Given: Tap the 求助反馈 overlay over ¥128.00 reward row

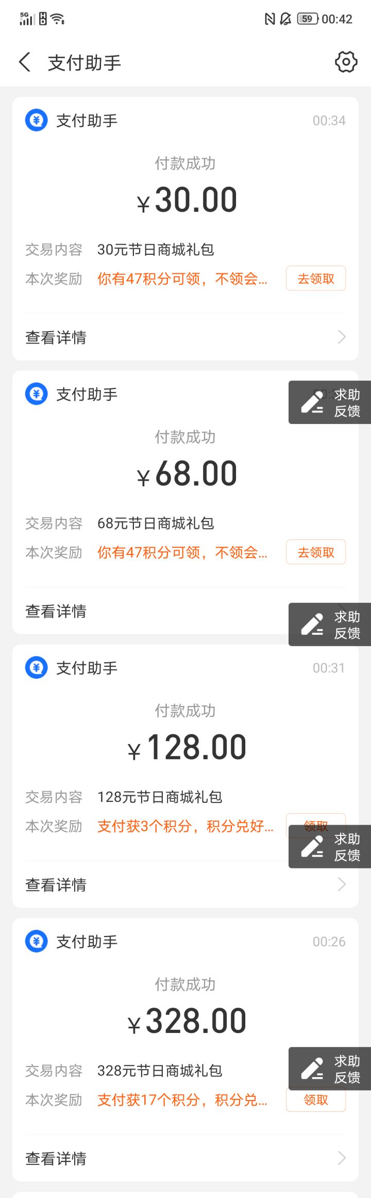Looking at the screenshot, I should point(330,847).
